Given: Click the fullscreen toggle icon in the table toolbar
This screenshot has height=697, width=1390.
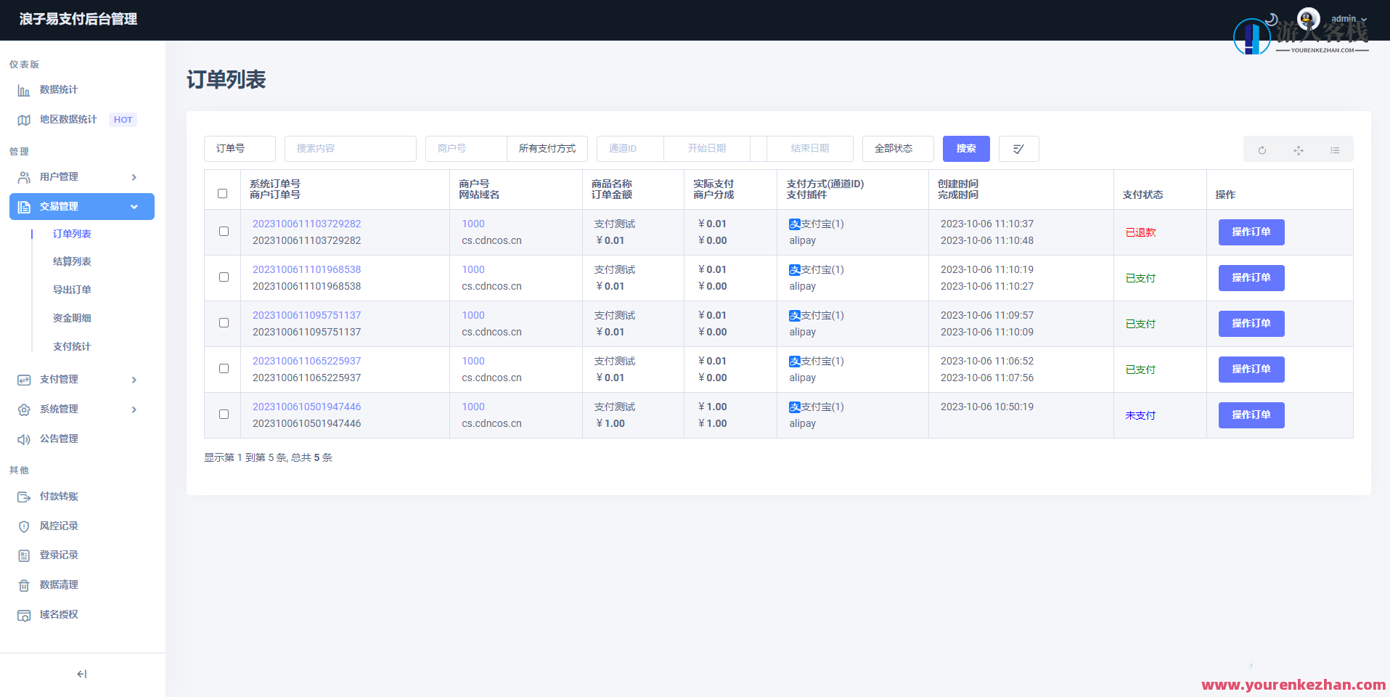Looking at the screenshot, I should pos(1298,150).
